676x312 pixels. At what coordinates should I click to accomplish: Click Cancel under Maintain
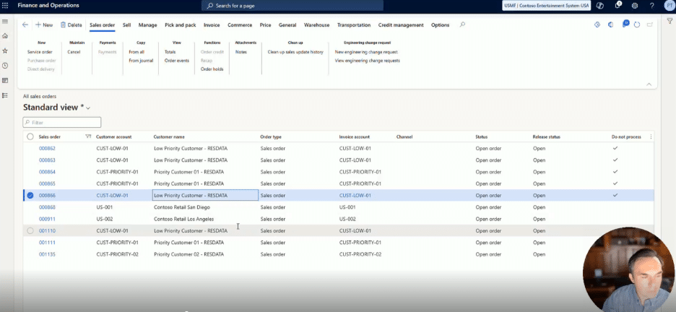pos(74,52)
